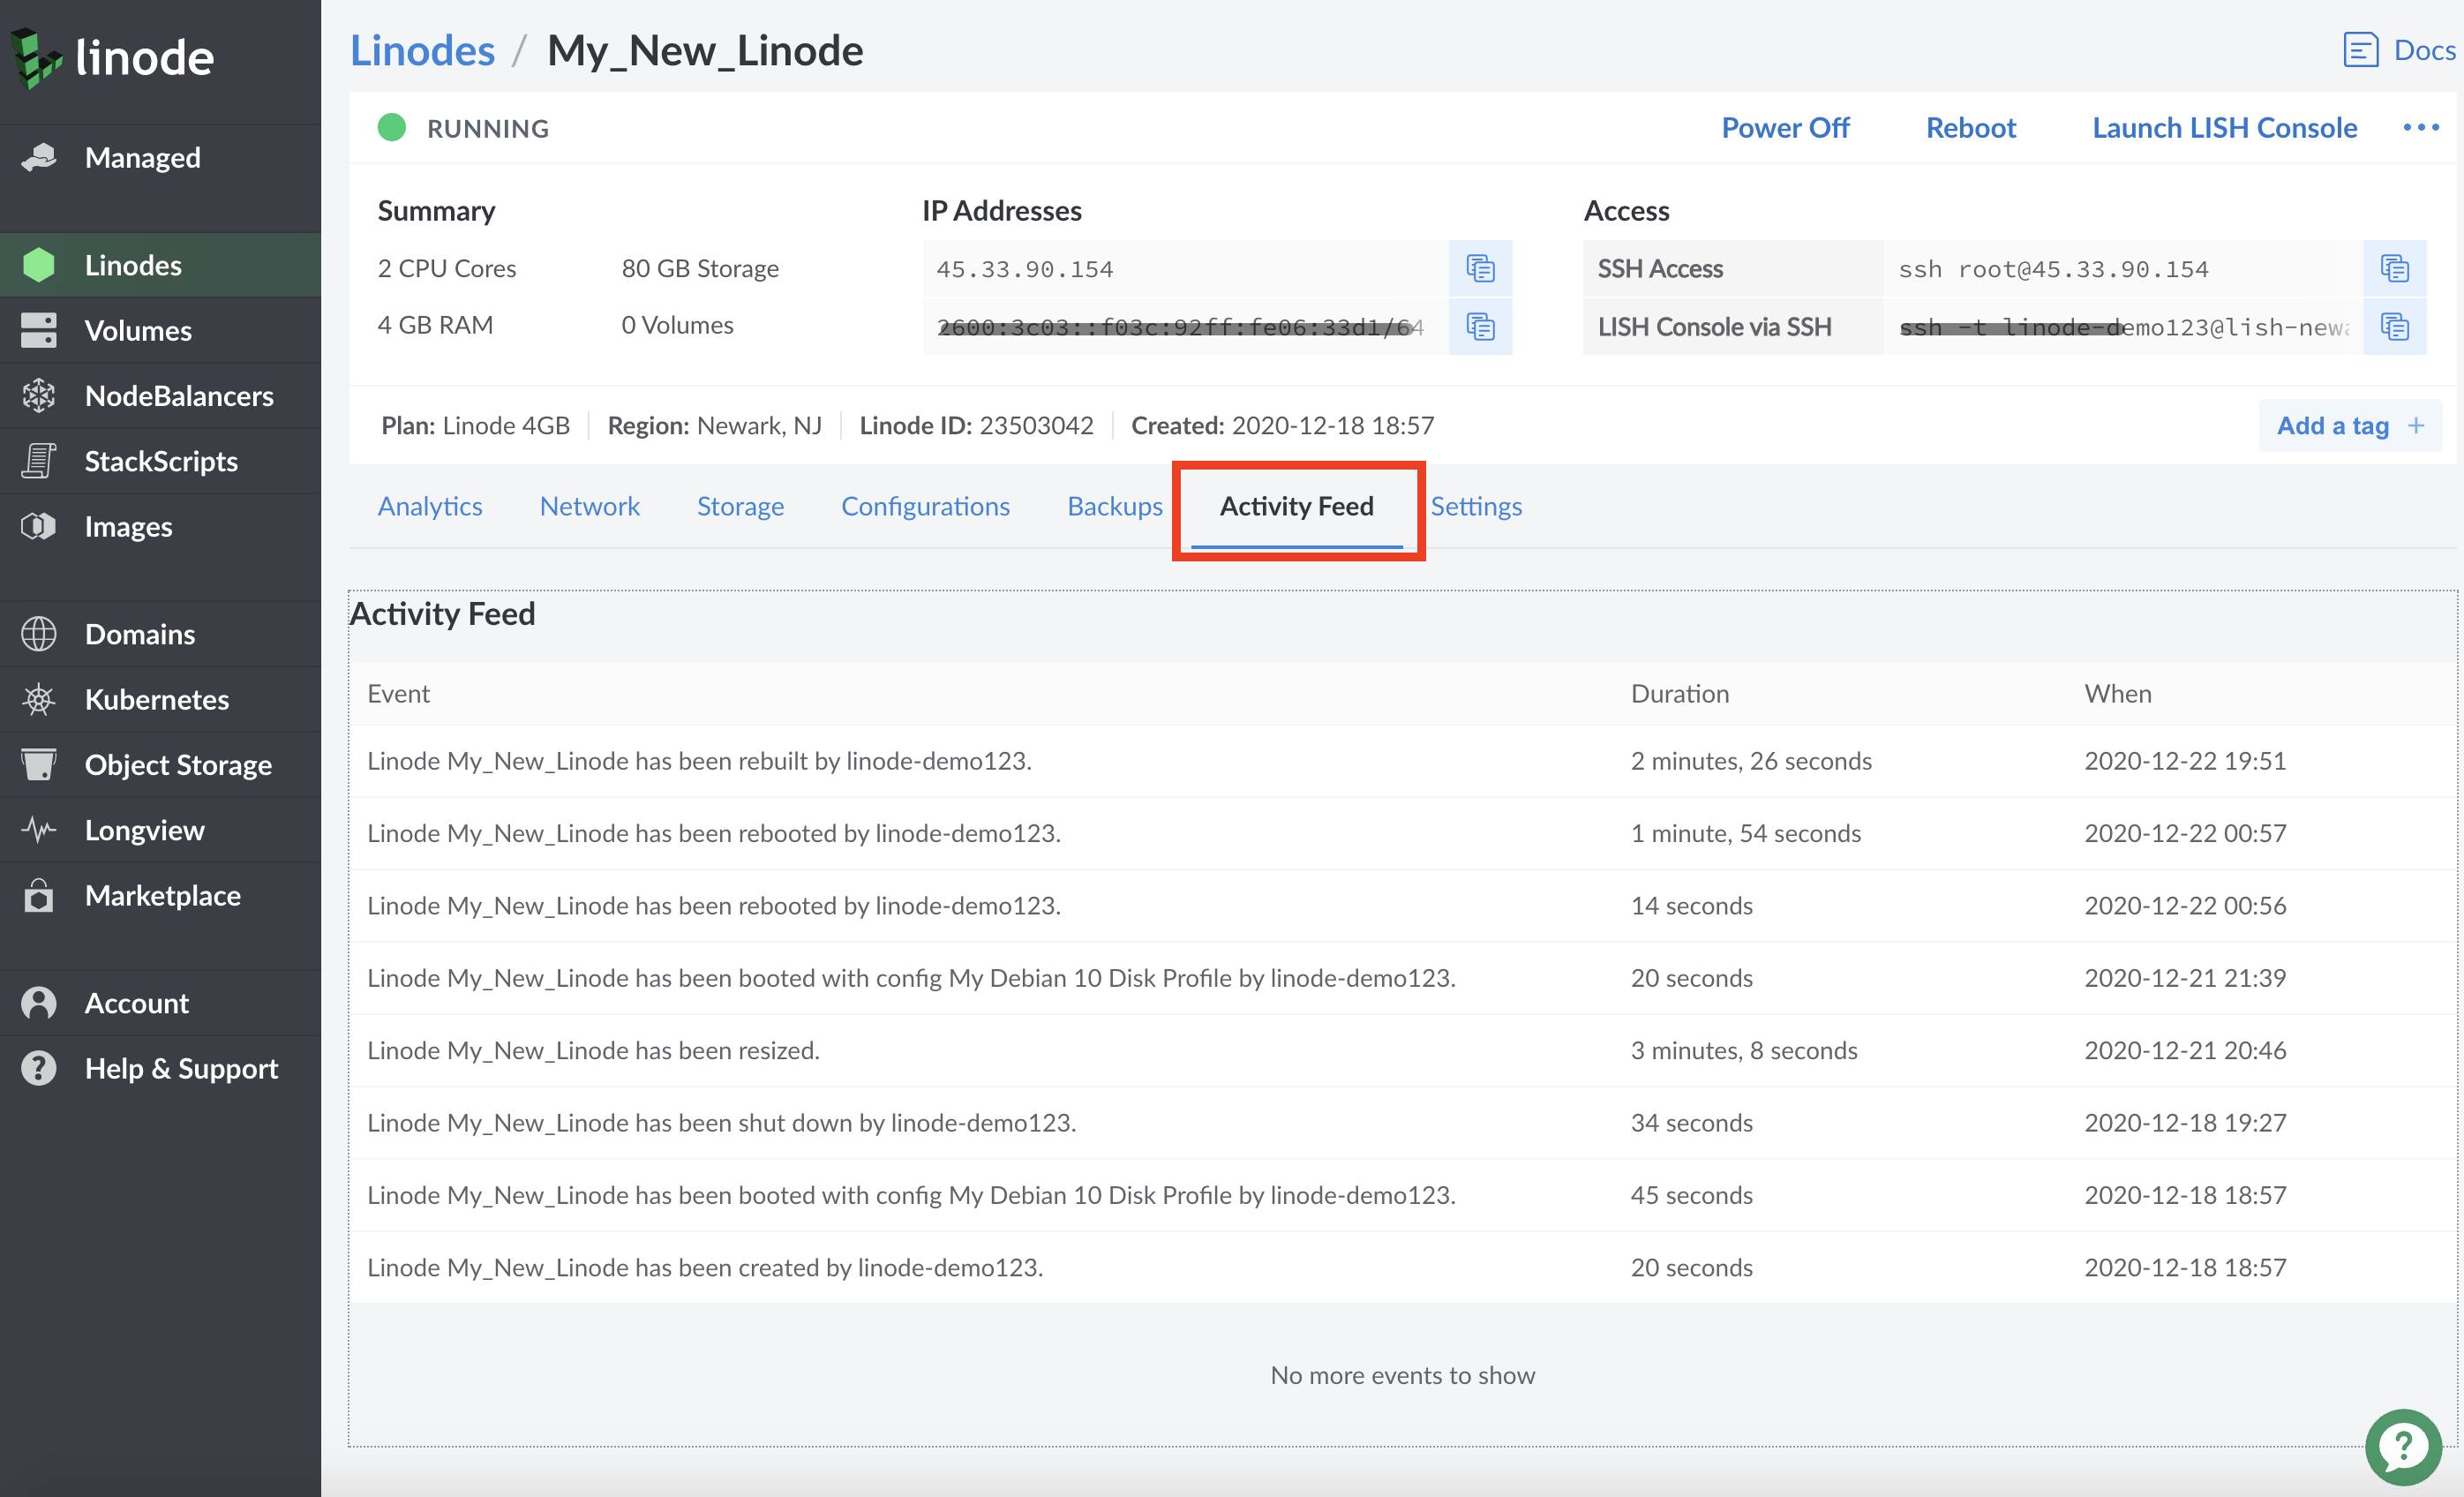Switch to the Network tab
Viewport: 2464px width, 1497px height.
(x=590, y=506)
